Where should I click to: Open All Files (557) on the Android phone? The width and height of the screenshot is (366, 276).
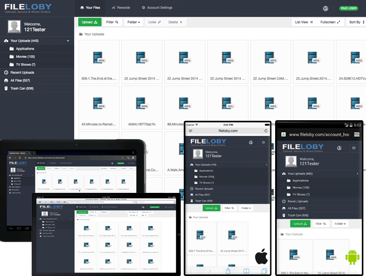point(293,208)
